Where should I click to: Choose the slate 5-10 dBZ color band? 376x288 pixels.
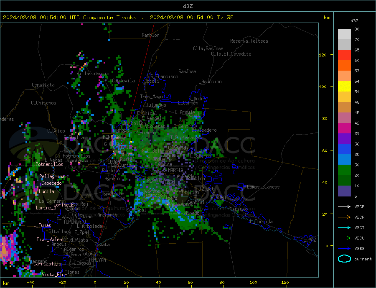[344, 191]
